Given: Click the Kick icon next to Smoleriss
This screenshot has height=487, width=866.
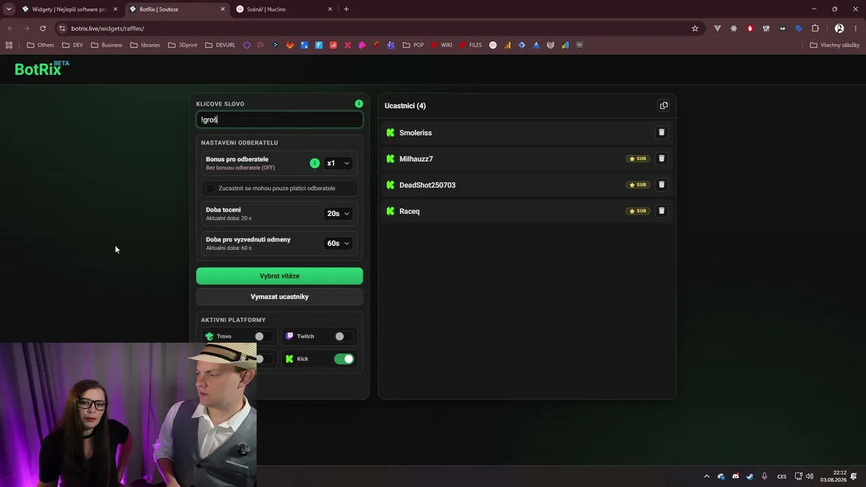Looking at the screenshot, I should 390,133.
